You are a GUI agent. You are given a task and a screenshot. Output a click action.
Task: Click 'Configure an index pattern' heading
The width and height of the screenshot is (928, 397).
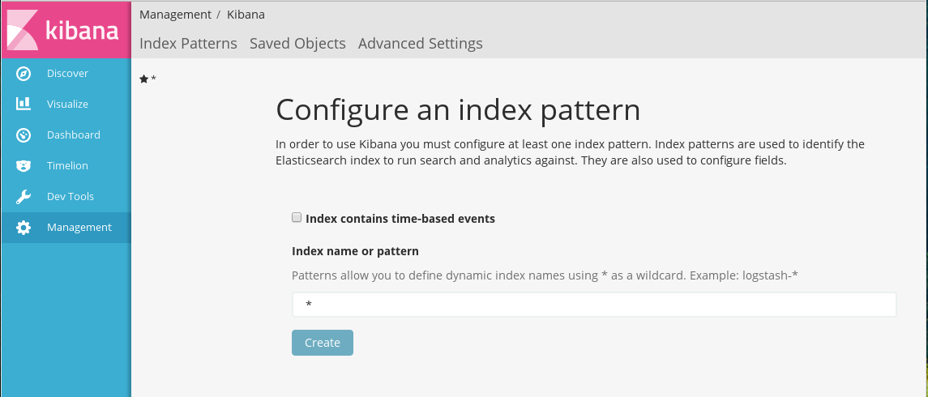tap(458, 111)
